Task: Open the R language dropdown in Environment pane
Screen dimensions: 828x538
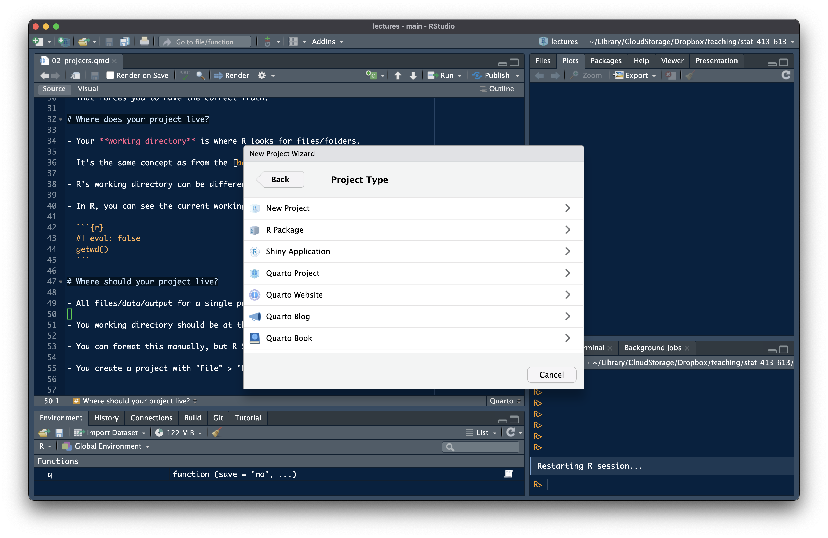Action: click(45, 446)
